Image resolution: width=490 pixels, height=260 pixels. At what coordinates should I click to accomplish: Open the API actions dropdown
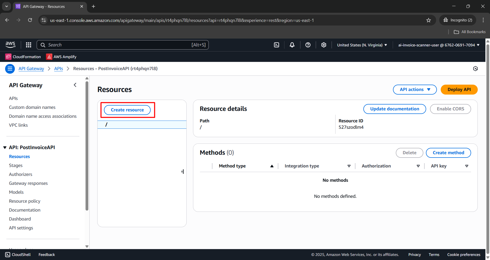[414, 89]
